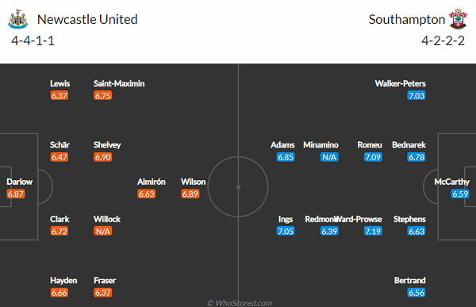Click Fraser's 6.37 rating badge
Screen dimensions: 476x307
(x=102, y=293)
